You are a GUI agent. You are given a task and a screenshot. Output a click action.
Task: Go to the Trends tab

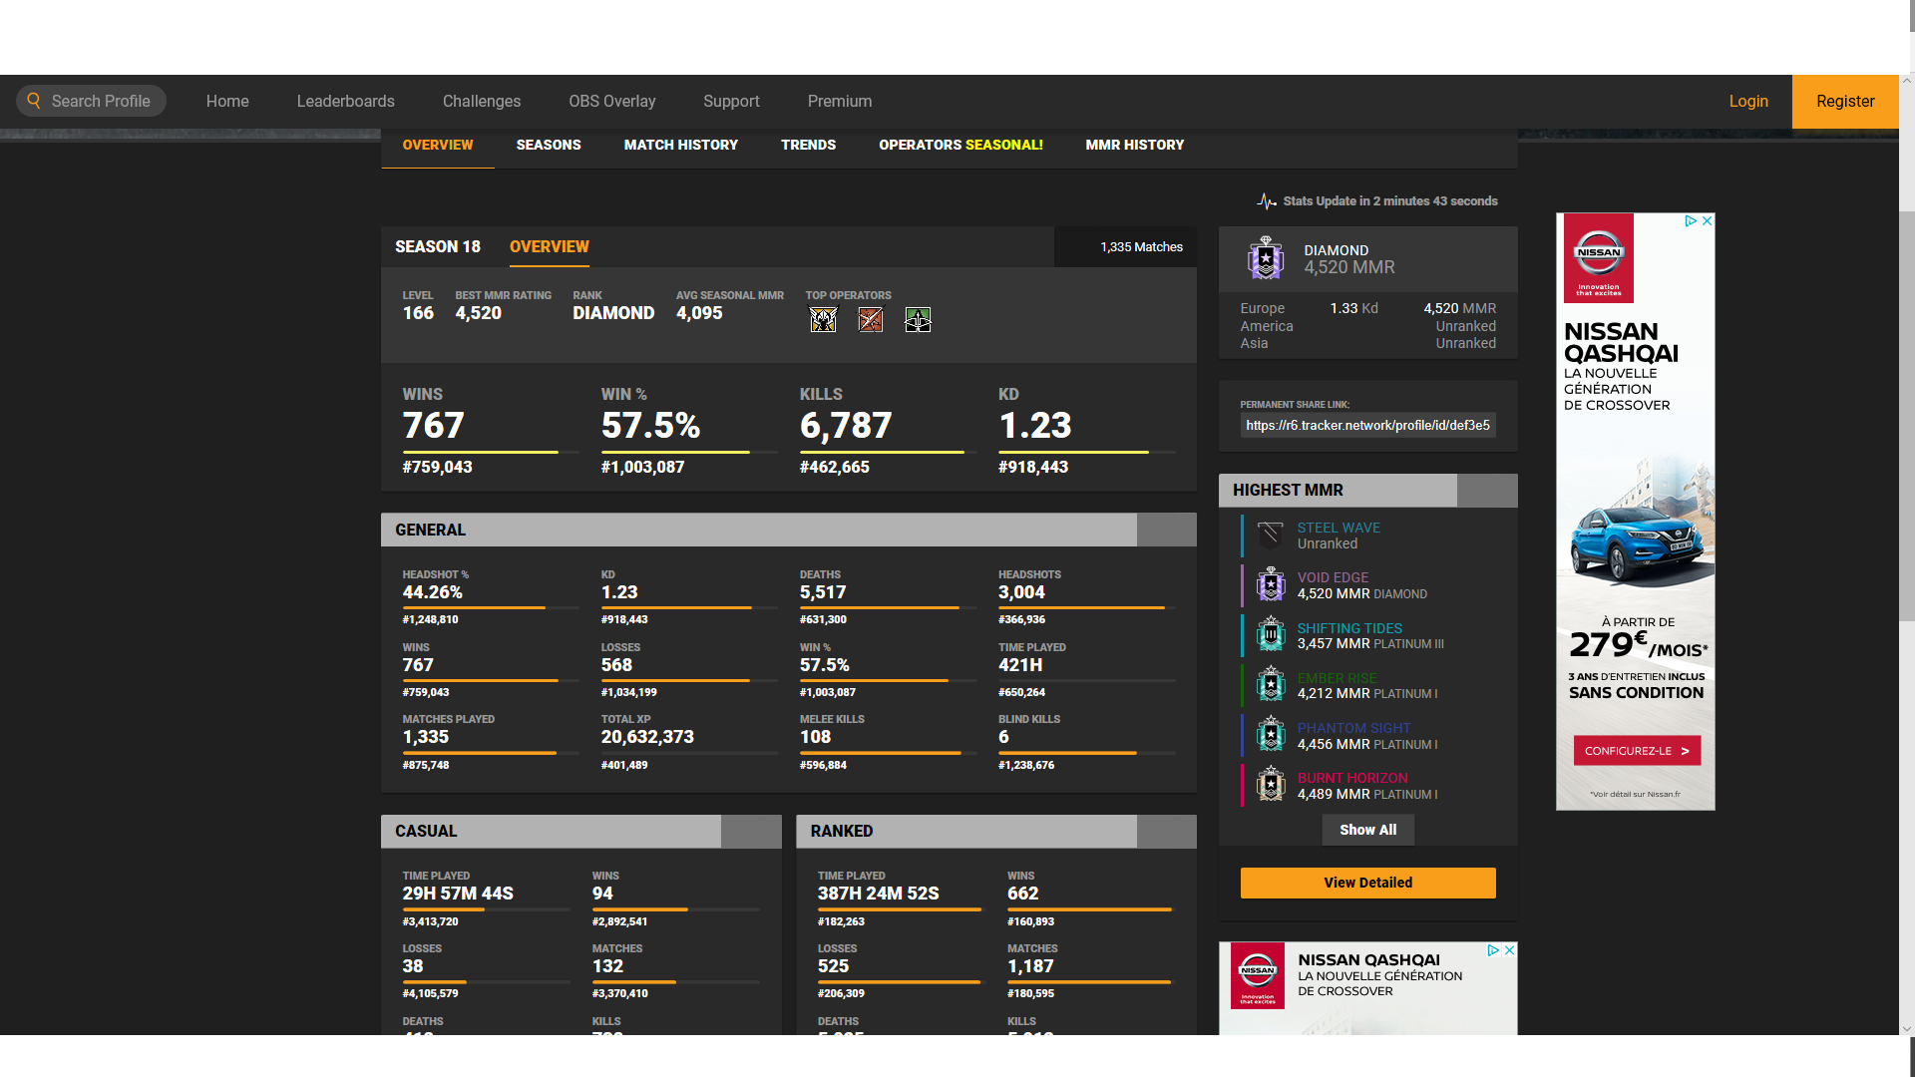coord(809,146)
